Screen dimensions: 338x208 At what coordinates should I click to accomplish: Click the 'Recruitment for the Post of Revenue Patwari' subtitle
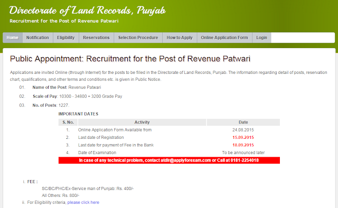tap(64, 21)
